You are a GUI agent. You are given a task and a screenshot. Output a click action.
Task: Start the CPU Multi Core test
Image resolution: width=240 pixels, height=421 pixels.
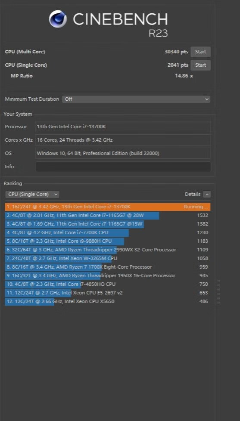[x=200, y=52]
